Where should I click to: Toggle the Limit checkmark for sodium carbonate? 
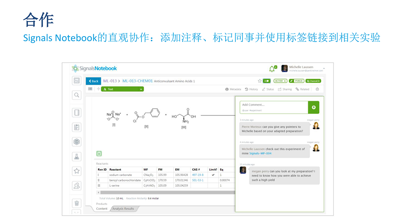click(213, 175)
